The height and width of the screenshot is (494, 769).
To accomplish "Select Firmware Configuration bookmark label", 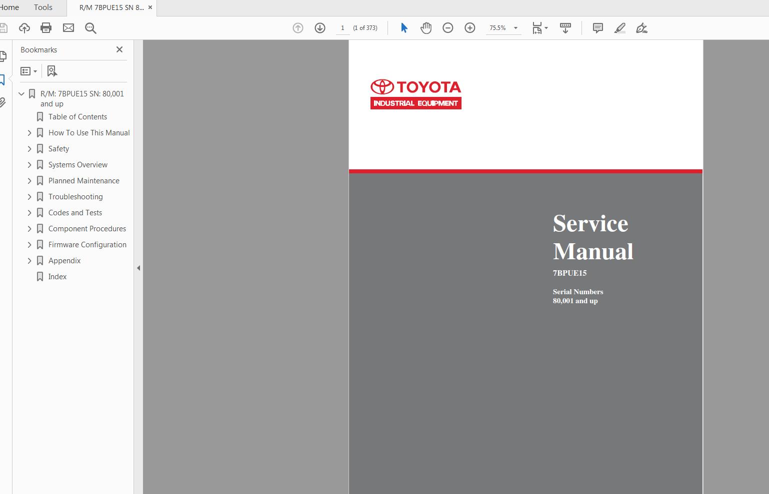I will [87, 245].
